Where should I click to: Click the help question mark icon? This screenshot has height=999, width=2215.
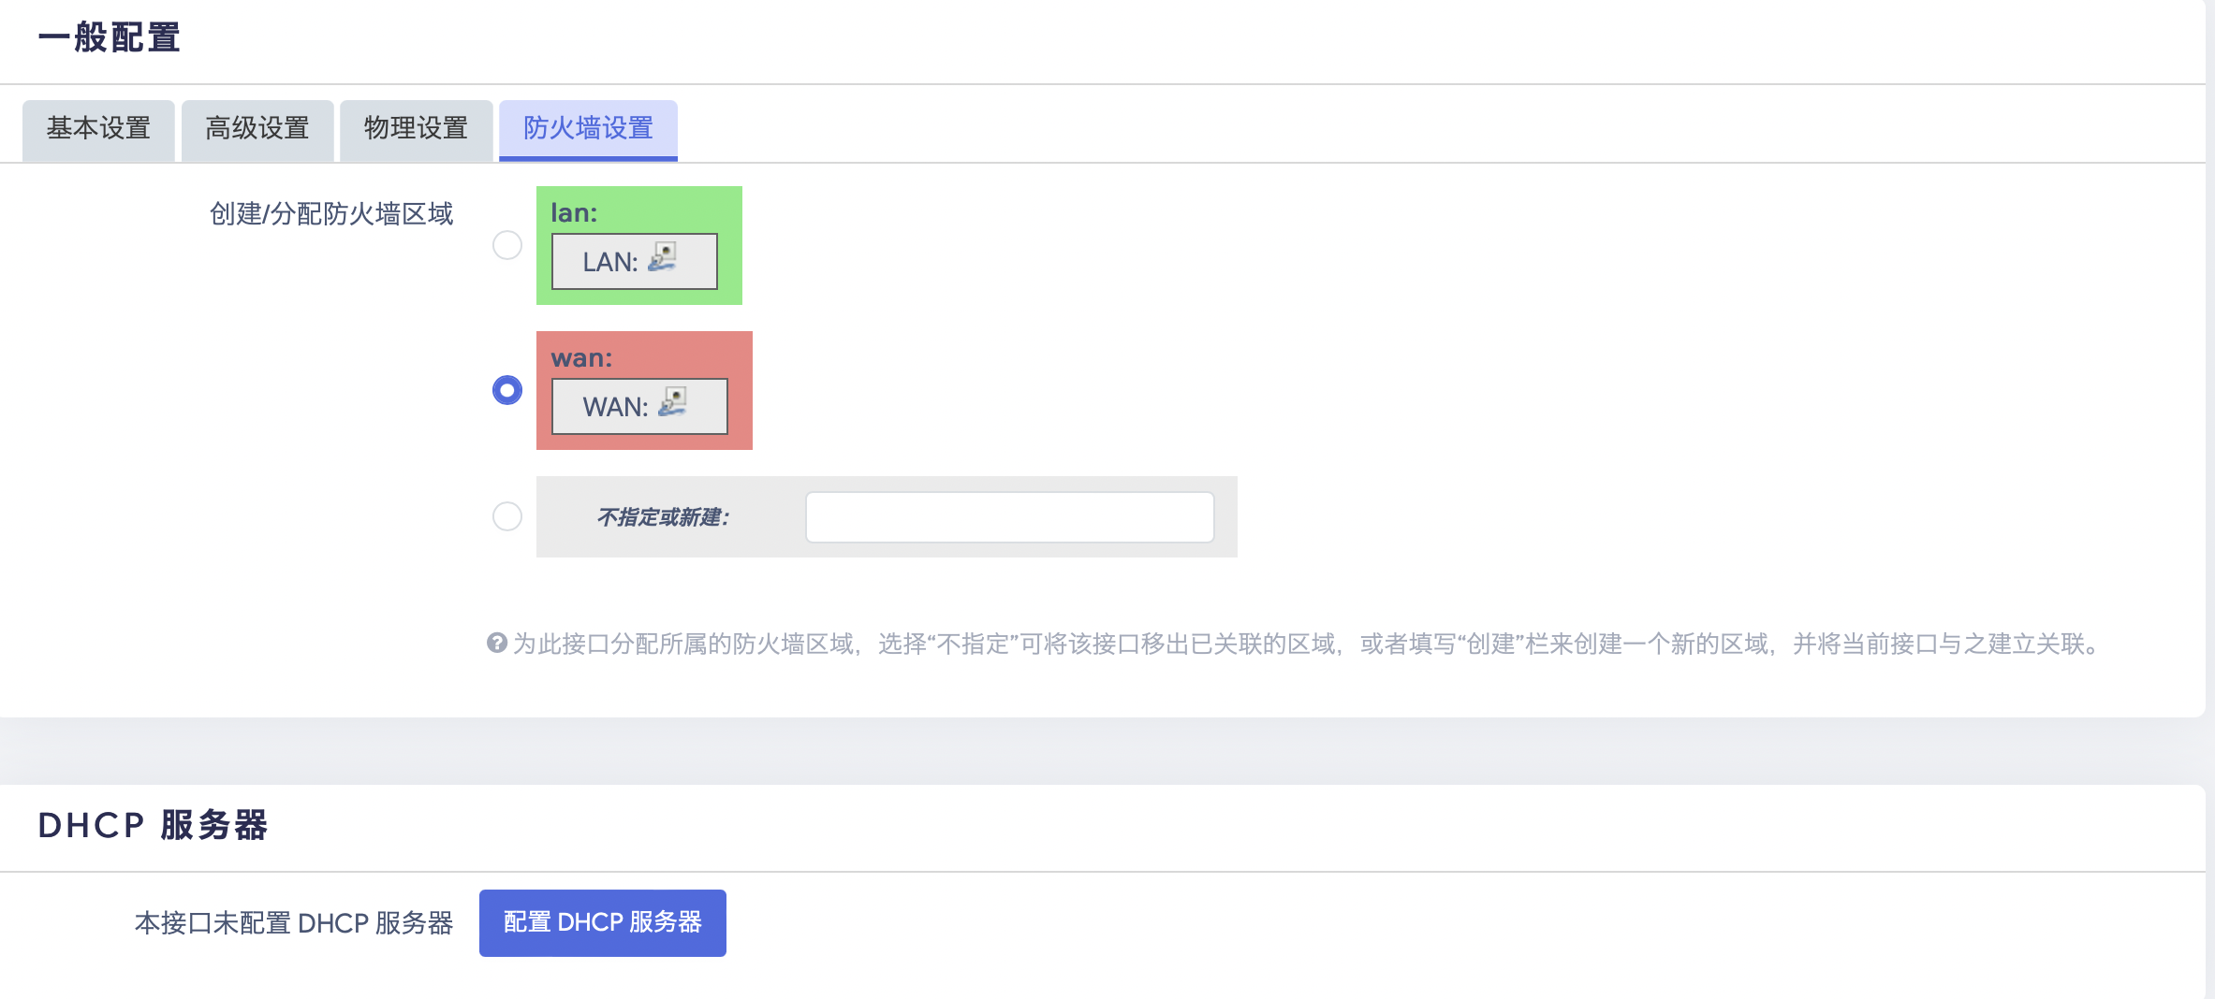(x=497, y=643)
